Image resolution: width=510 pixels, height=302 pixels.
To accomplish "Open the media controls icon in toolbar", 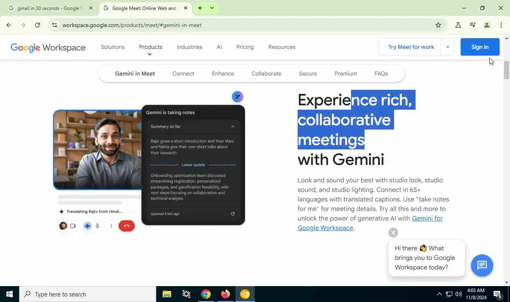I will point(473,25).
